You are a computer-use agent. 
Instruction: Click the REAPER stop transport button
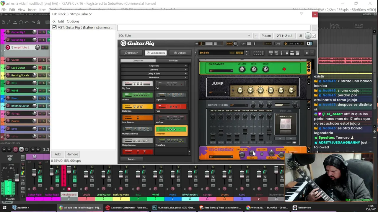pyautogui.click(x=33, y=150)
